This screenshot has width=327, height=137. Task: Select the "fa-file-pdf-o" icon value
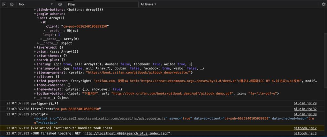(x=262, y=94)
